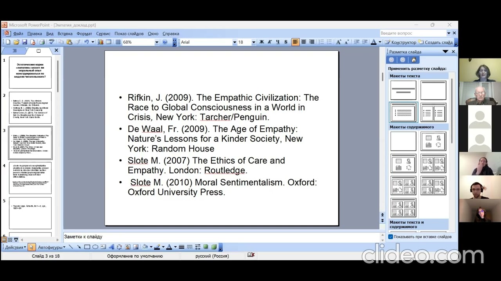501x281 pixels.
Task: Open the font size 18 dropdown
Action: pyautogui.click(x=253, y=42)
